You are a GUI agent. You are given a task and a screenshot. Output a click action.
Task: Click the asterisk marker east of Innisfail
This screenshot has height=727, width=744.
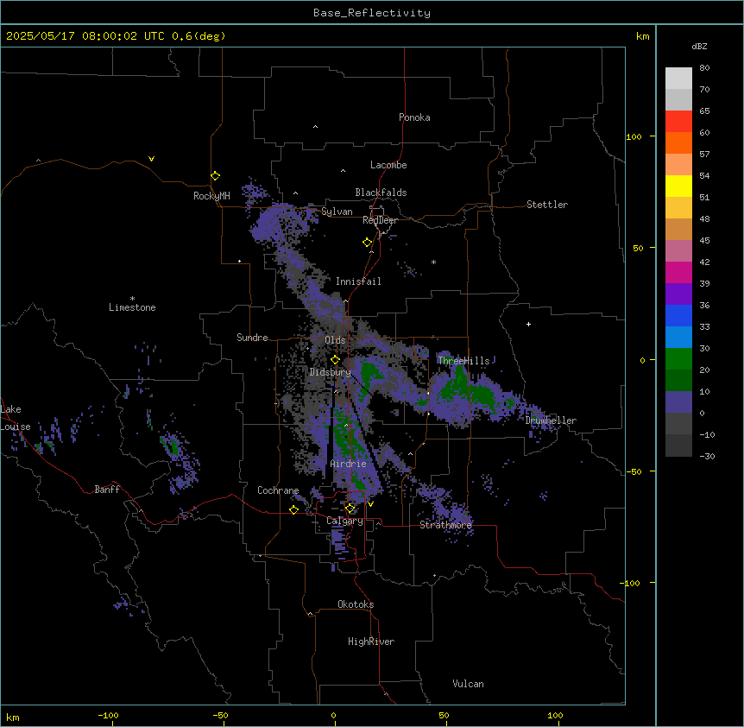[x=433, y=262]
